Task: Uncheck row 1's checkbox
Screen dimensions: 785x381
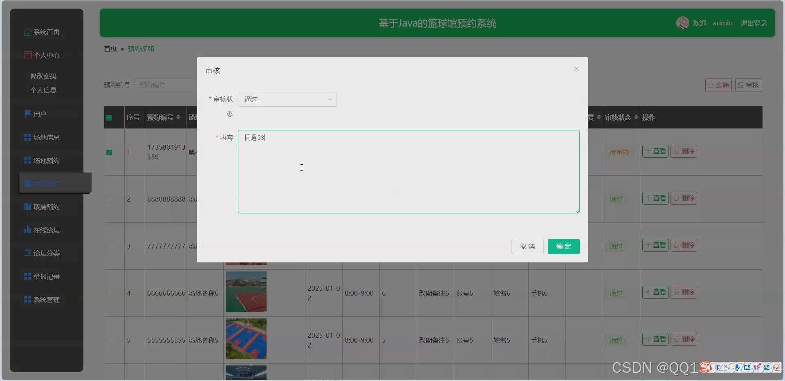Action: pyautogui.click(x=109, y=152)
